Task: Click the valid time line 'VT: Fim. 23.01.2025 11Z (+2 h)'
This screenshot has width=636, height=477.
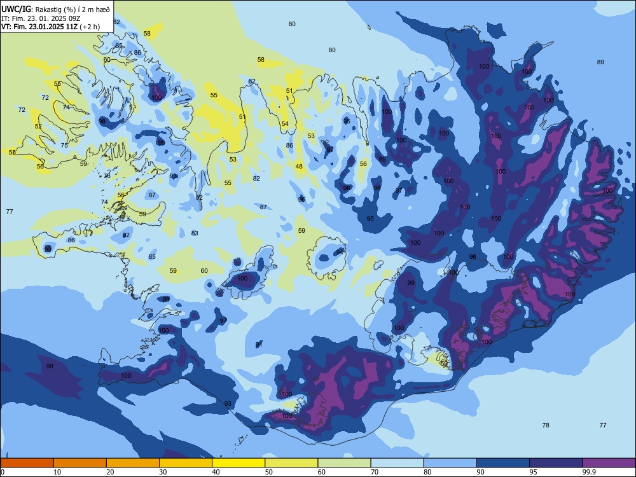Action: point(51,26)
